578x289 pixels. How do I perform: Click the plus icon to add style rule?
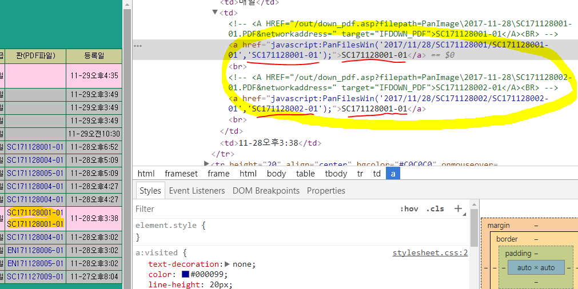(457, 209)
